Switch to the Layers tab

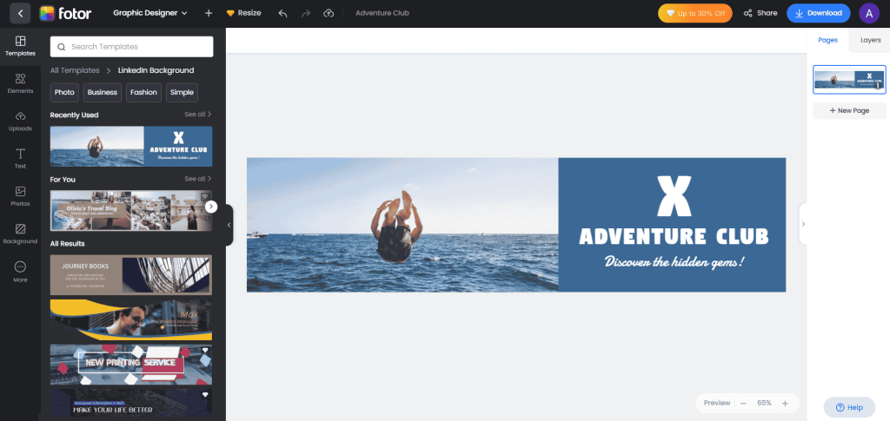[x=870, y=40]
